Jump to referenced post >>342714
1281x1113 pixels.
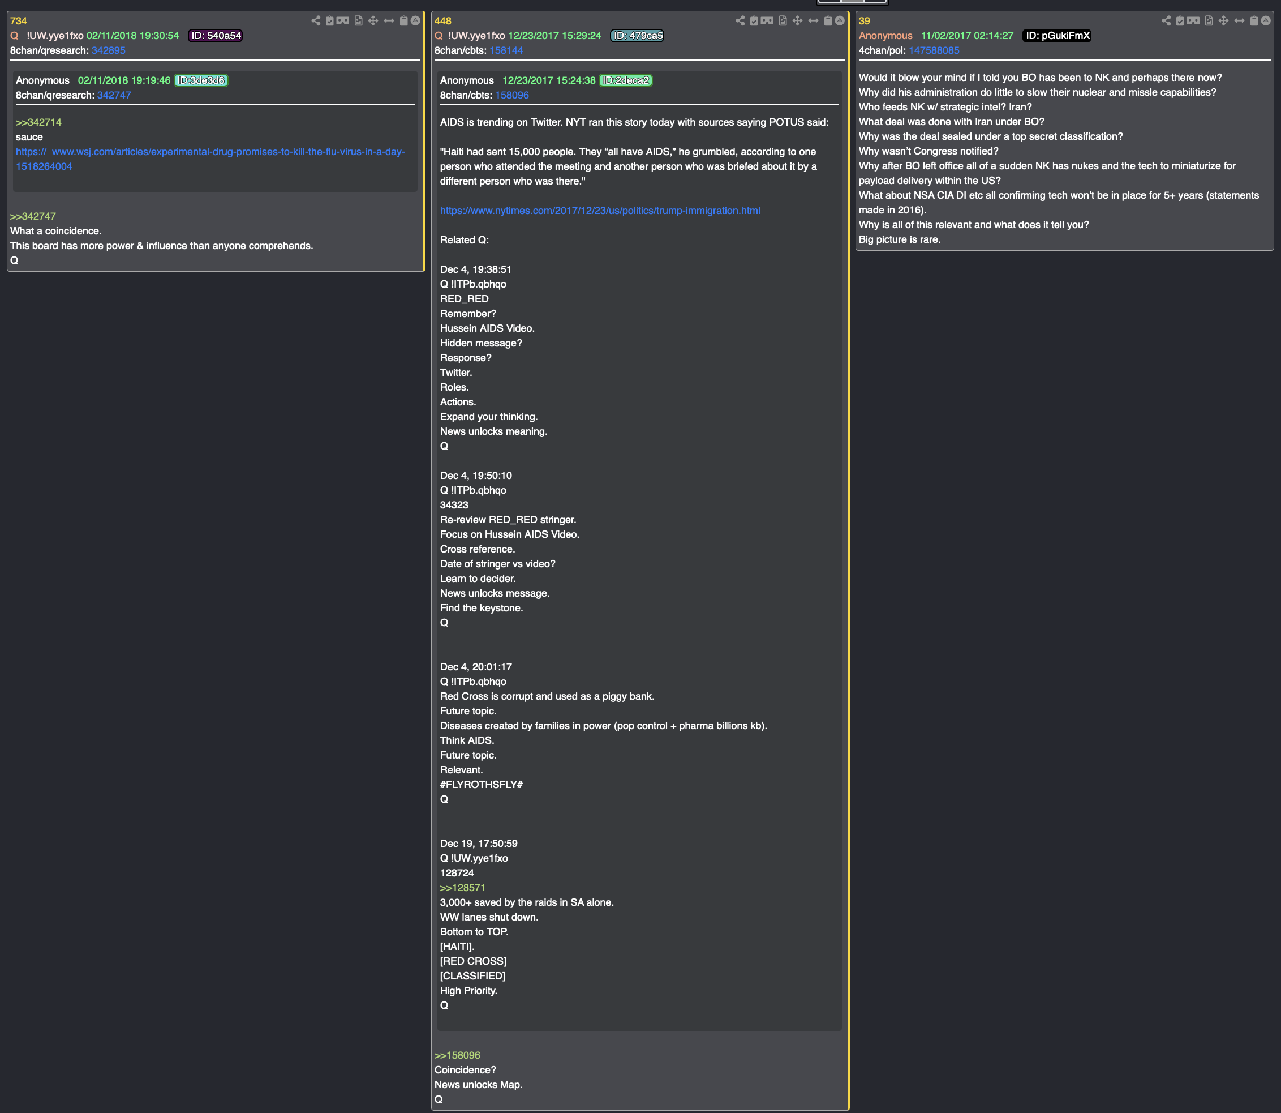pos(38,122)
